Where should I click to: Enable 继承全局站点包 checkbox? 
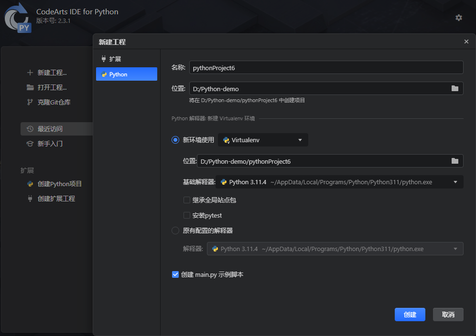click(x=187, y=200)
